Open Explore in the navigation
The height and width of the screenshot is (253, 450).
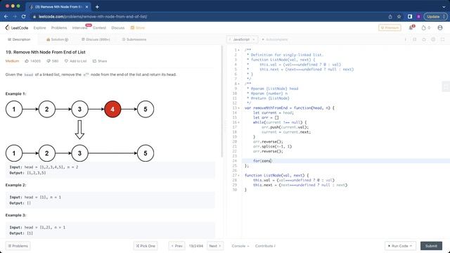click(x=39, y=28)
